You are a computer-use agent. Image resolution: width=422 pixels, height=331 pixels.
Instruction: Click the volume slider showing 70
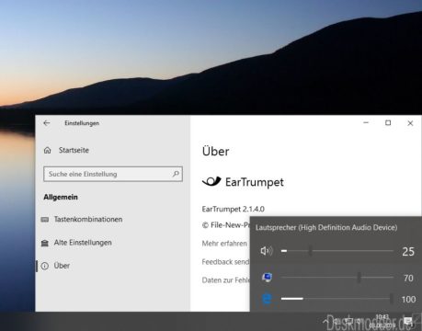[337, 278]
